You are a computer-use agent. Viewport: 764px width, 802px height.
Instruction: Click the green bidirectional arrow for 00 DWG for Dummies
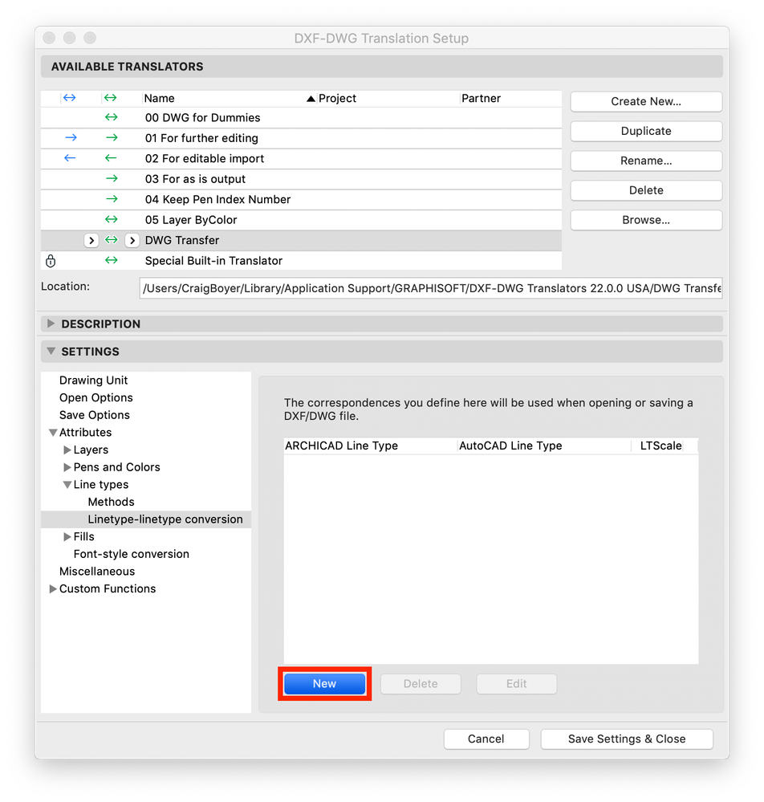point(111,116)
